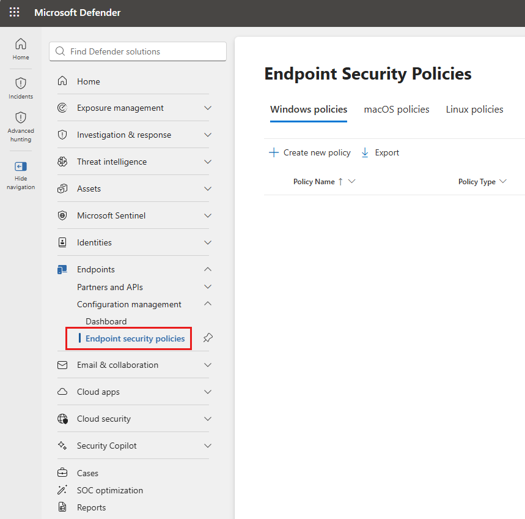This screenshot has width=525, height=519.
Task: Open Advanced hunting icon in rail
Action: [21, 118]
